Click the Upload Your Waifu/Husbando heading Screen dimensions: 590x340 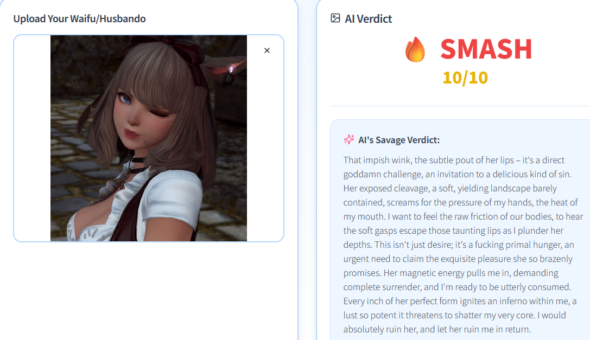(x=79, y=19)
